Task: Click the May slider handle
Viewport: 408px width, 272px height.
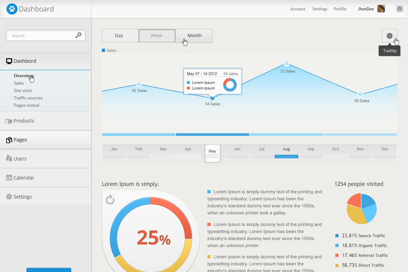Action: 213,154
